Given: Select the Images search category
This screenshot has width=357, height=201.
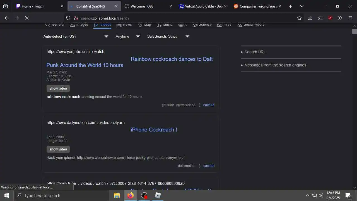Looking at the screenshot, I should (x=79, y=25).
